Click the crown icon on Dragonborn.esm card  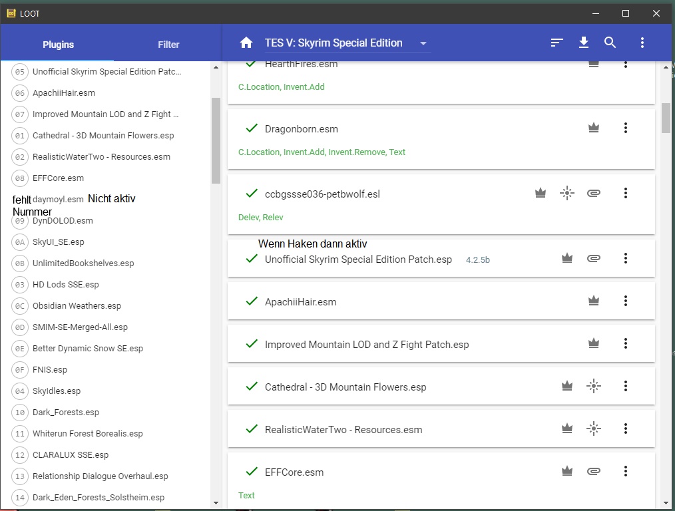594,128
